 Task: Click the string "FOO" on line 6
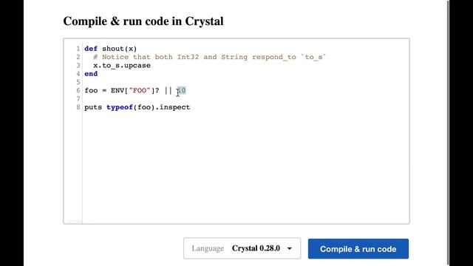[x=140, y=90]
